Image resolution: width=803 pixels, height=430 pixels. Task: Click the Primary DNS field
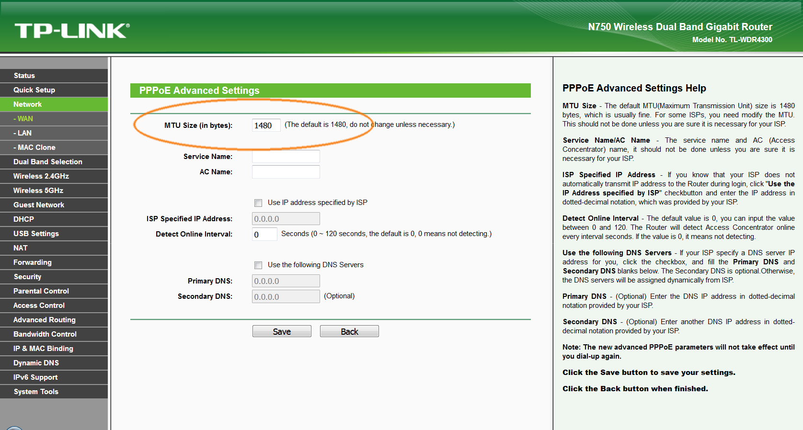click(x=286, y=281)
